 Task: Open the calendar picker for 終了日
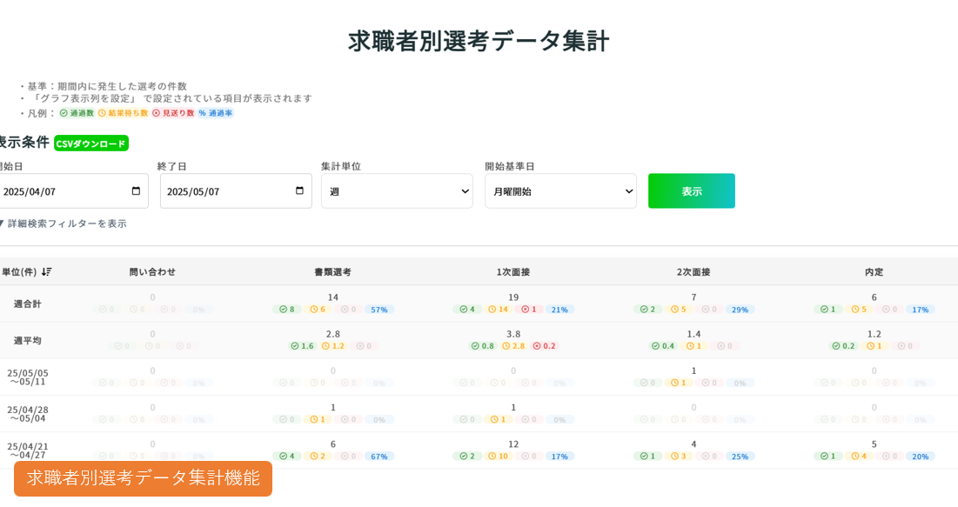299,191
